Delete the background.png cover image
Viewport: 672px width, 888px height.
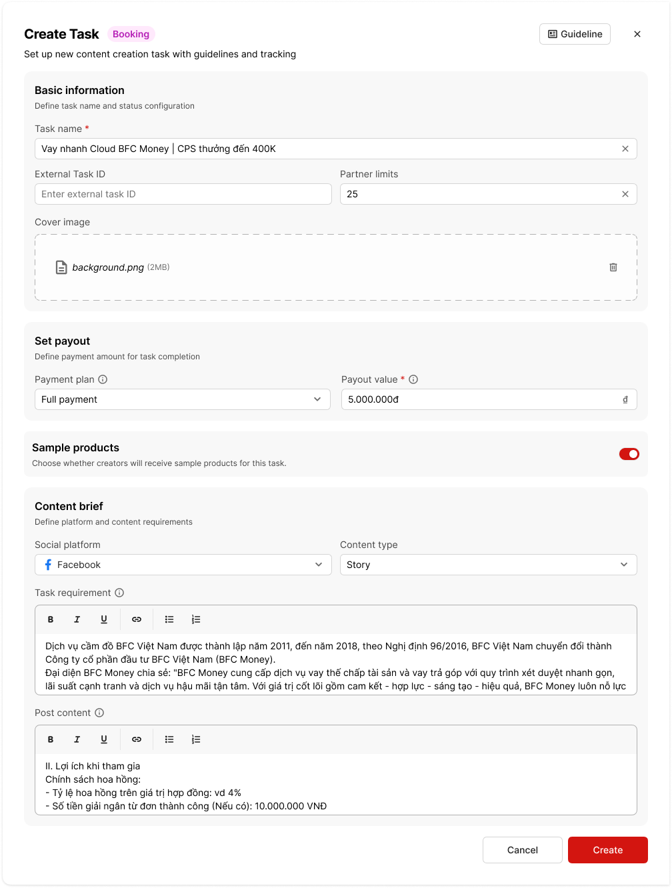pos(613,267)
